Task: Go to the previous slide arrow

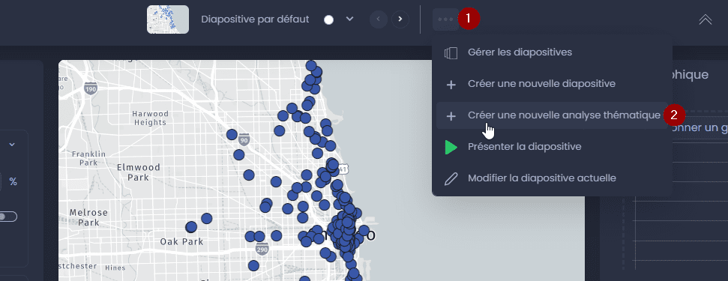Action: click(379, 19)
